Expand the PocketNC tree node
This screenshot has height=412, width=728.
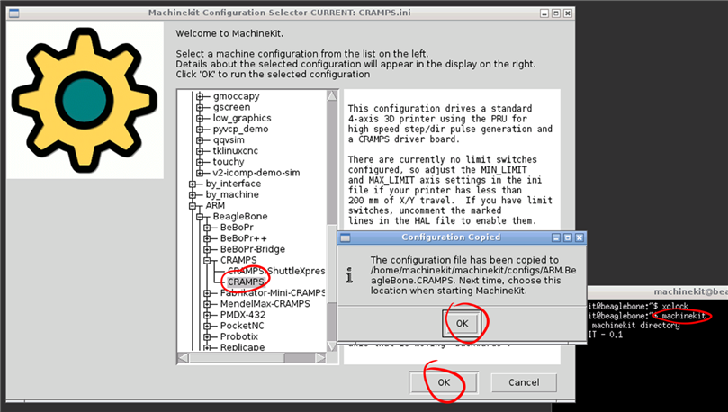(208, 326)
